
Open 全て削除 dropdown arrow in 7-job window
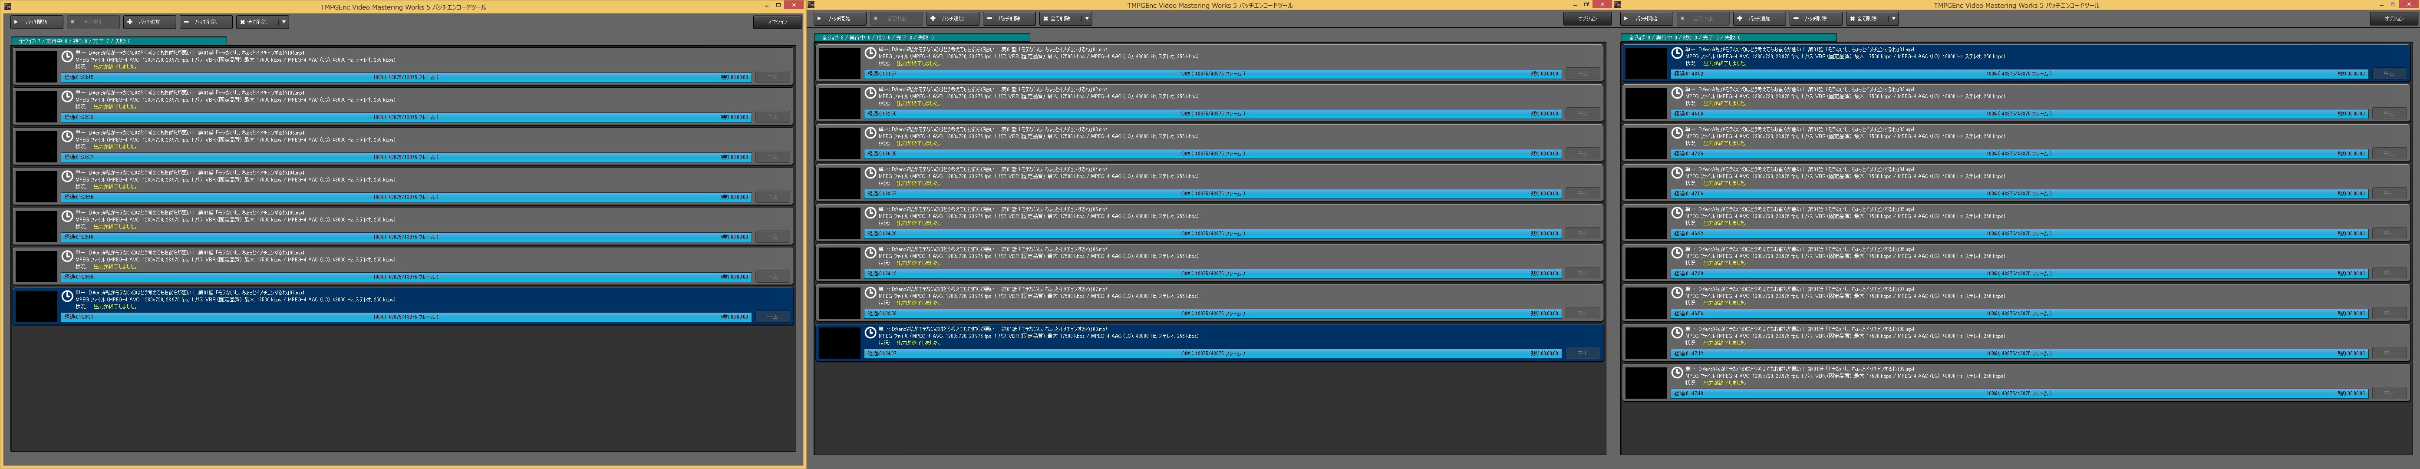284,22
